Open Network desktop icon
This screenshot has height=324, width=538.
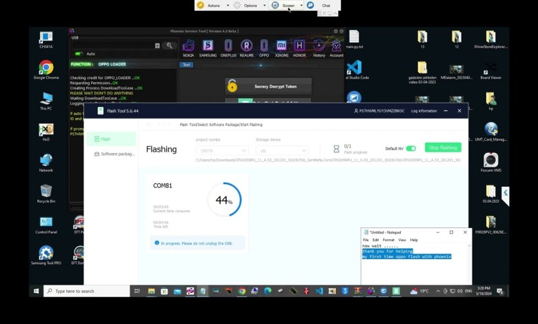point(46,163)
